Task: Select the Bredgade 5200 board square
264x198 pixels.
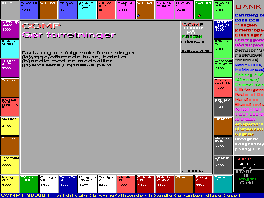Action: pos(106,184)
